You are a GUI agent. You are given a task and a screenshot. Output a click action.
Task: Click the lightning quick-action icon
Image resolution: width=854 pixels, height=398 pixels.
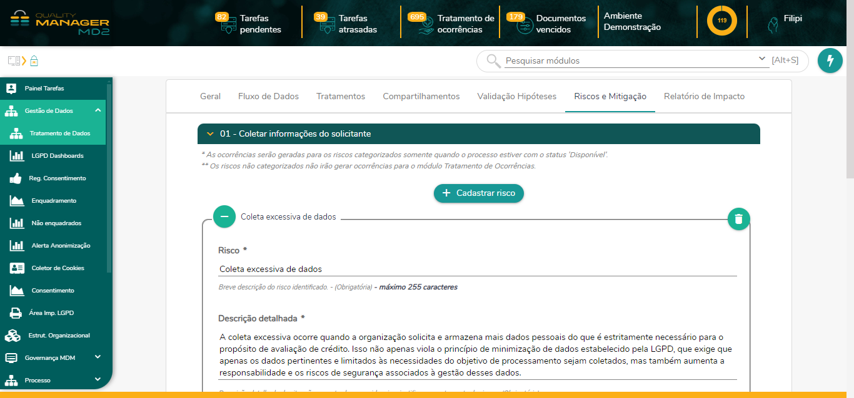[830, 61]
